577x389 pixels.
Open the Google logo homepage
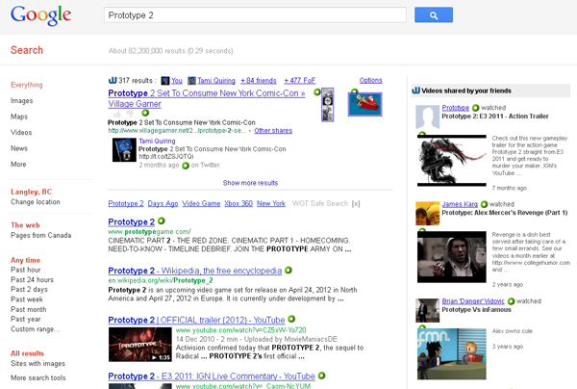coord(40,15)
